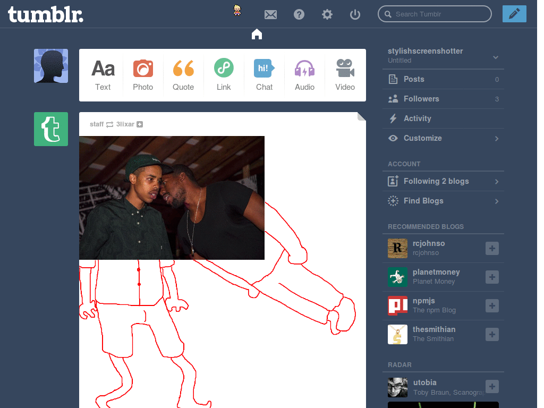
Task: Open the staff blog link
Action: pos(97,124)
